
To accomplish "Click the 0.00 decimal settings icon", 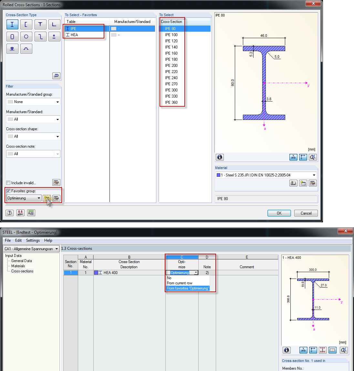I will (x=31, y=213).
